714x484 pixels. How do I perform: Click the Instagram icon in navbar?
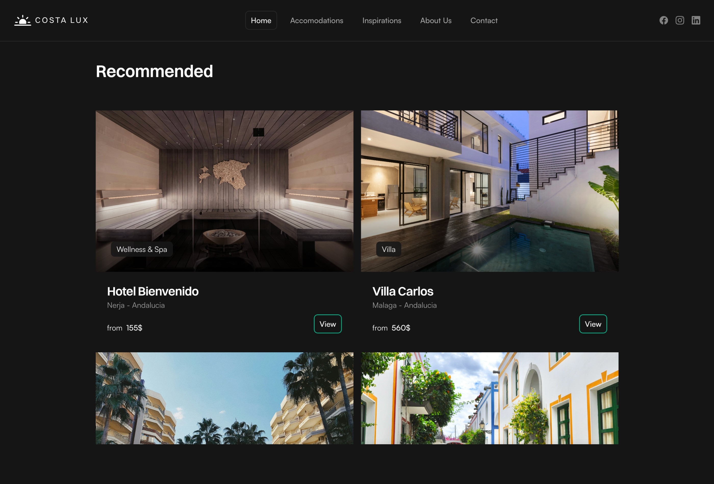coord(680,20)
